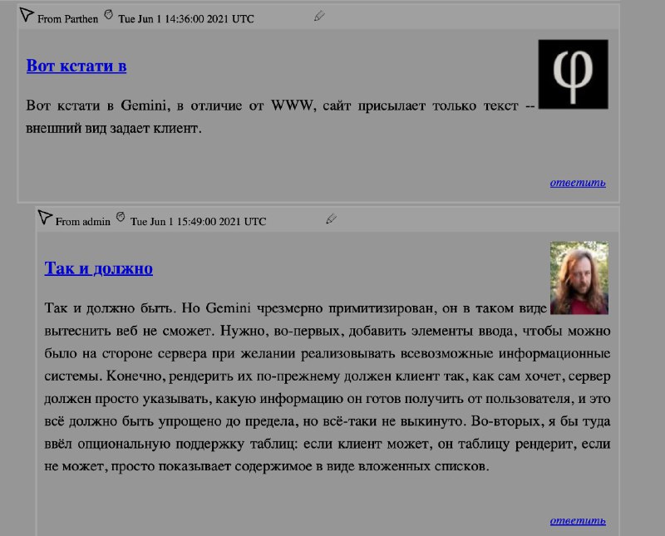Click "ответить" under Parthen's comment
The width and height of the screenshot is (665, 536).
pos(578,182)
